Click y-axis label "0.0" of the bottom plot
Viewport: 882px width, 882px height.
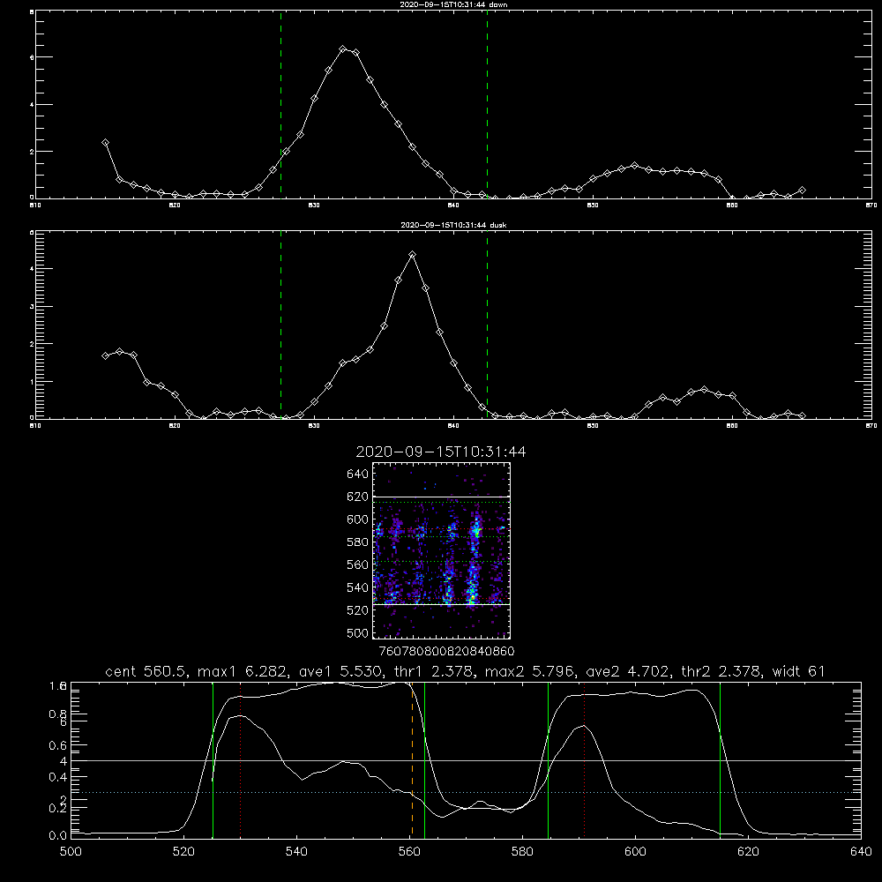57,836
